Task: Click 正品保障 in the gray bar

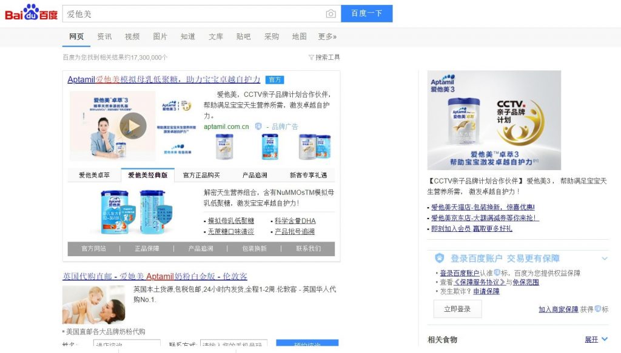Action: (x=147, y=249)
